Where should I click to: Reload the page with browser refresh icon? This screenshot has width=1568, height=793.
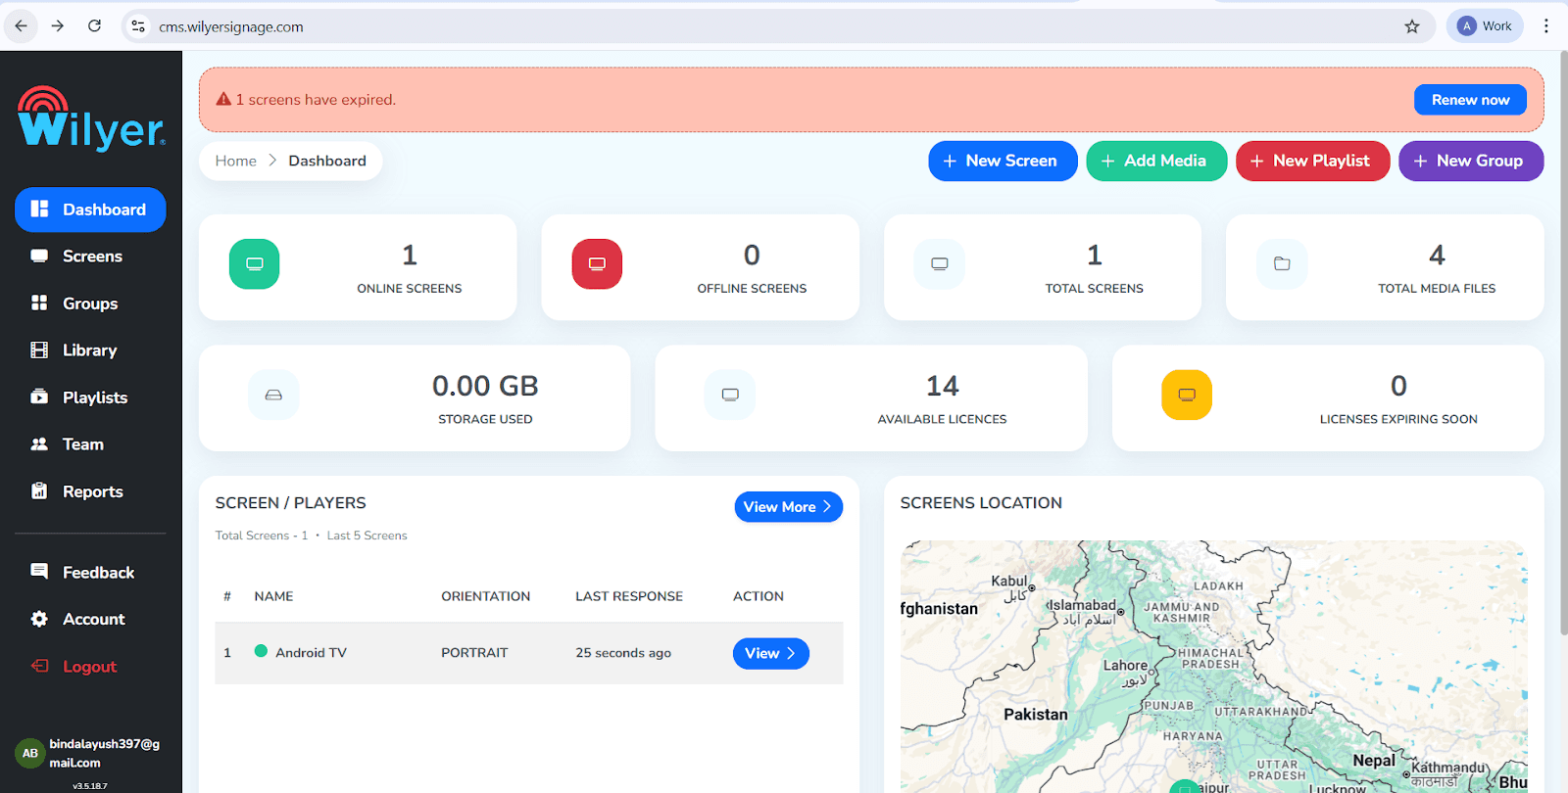94,26
